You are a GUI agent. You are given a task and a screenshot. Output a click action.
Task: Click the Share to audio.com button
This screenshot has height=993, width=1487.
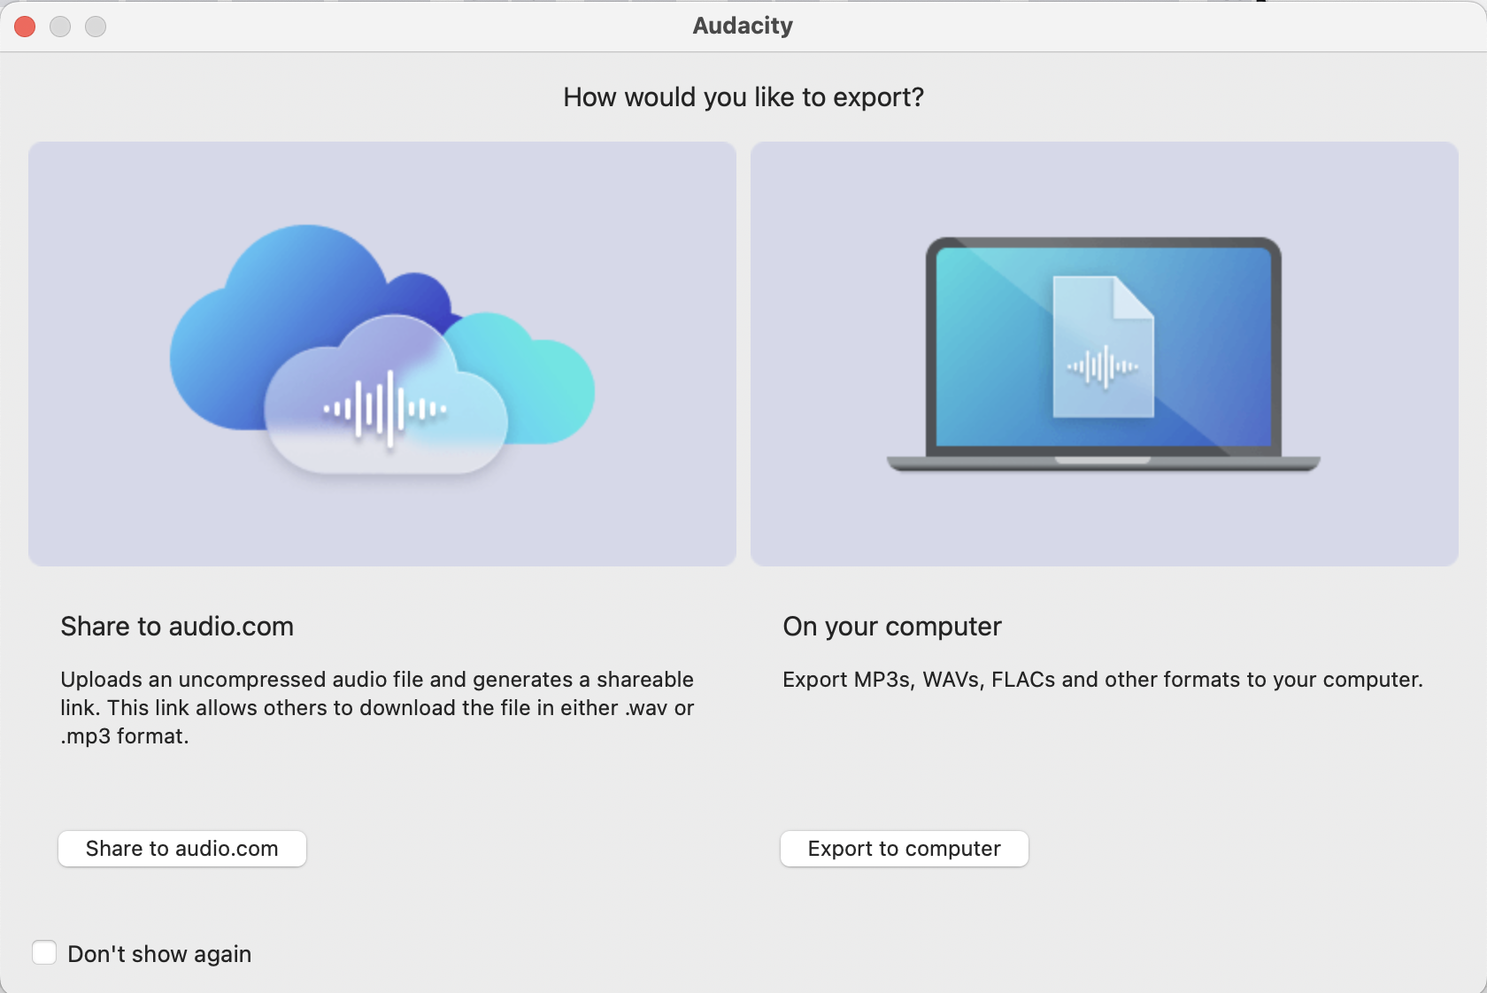[182, 849]
